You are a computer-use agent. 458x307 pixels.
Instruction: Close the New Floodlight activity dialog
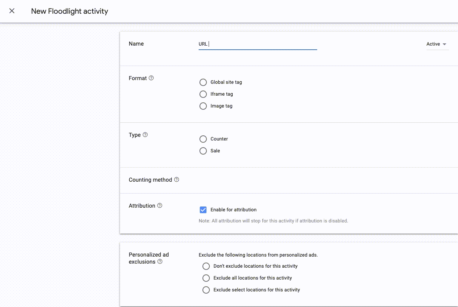(x=12, y=11)
